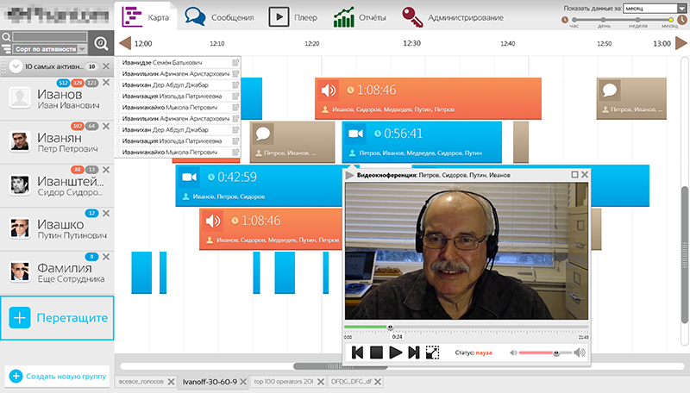The width and height of the screenshot is (690, 393).
Task: Click the 512 blue badge on Иванов
Action: (x=63, y=83)
